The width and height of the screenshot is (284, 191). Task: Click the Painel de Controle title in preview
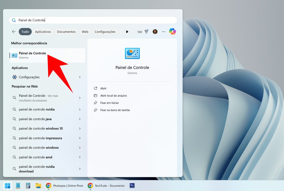[x=132, y=68]
